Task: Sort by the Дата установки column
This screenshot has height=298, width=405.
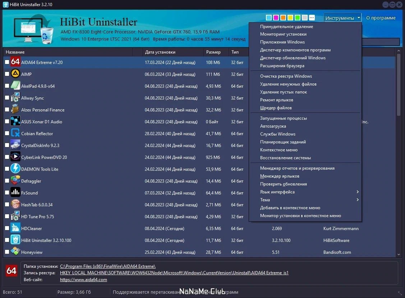Action: click(173, 52)
